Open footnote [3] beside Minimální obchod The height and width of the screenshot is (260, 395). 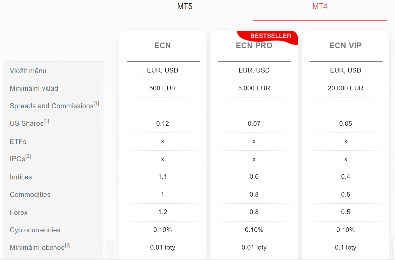68,245
